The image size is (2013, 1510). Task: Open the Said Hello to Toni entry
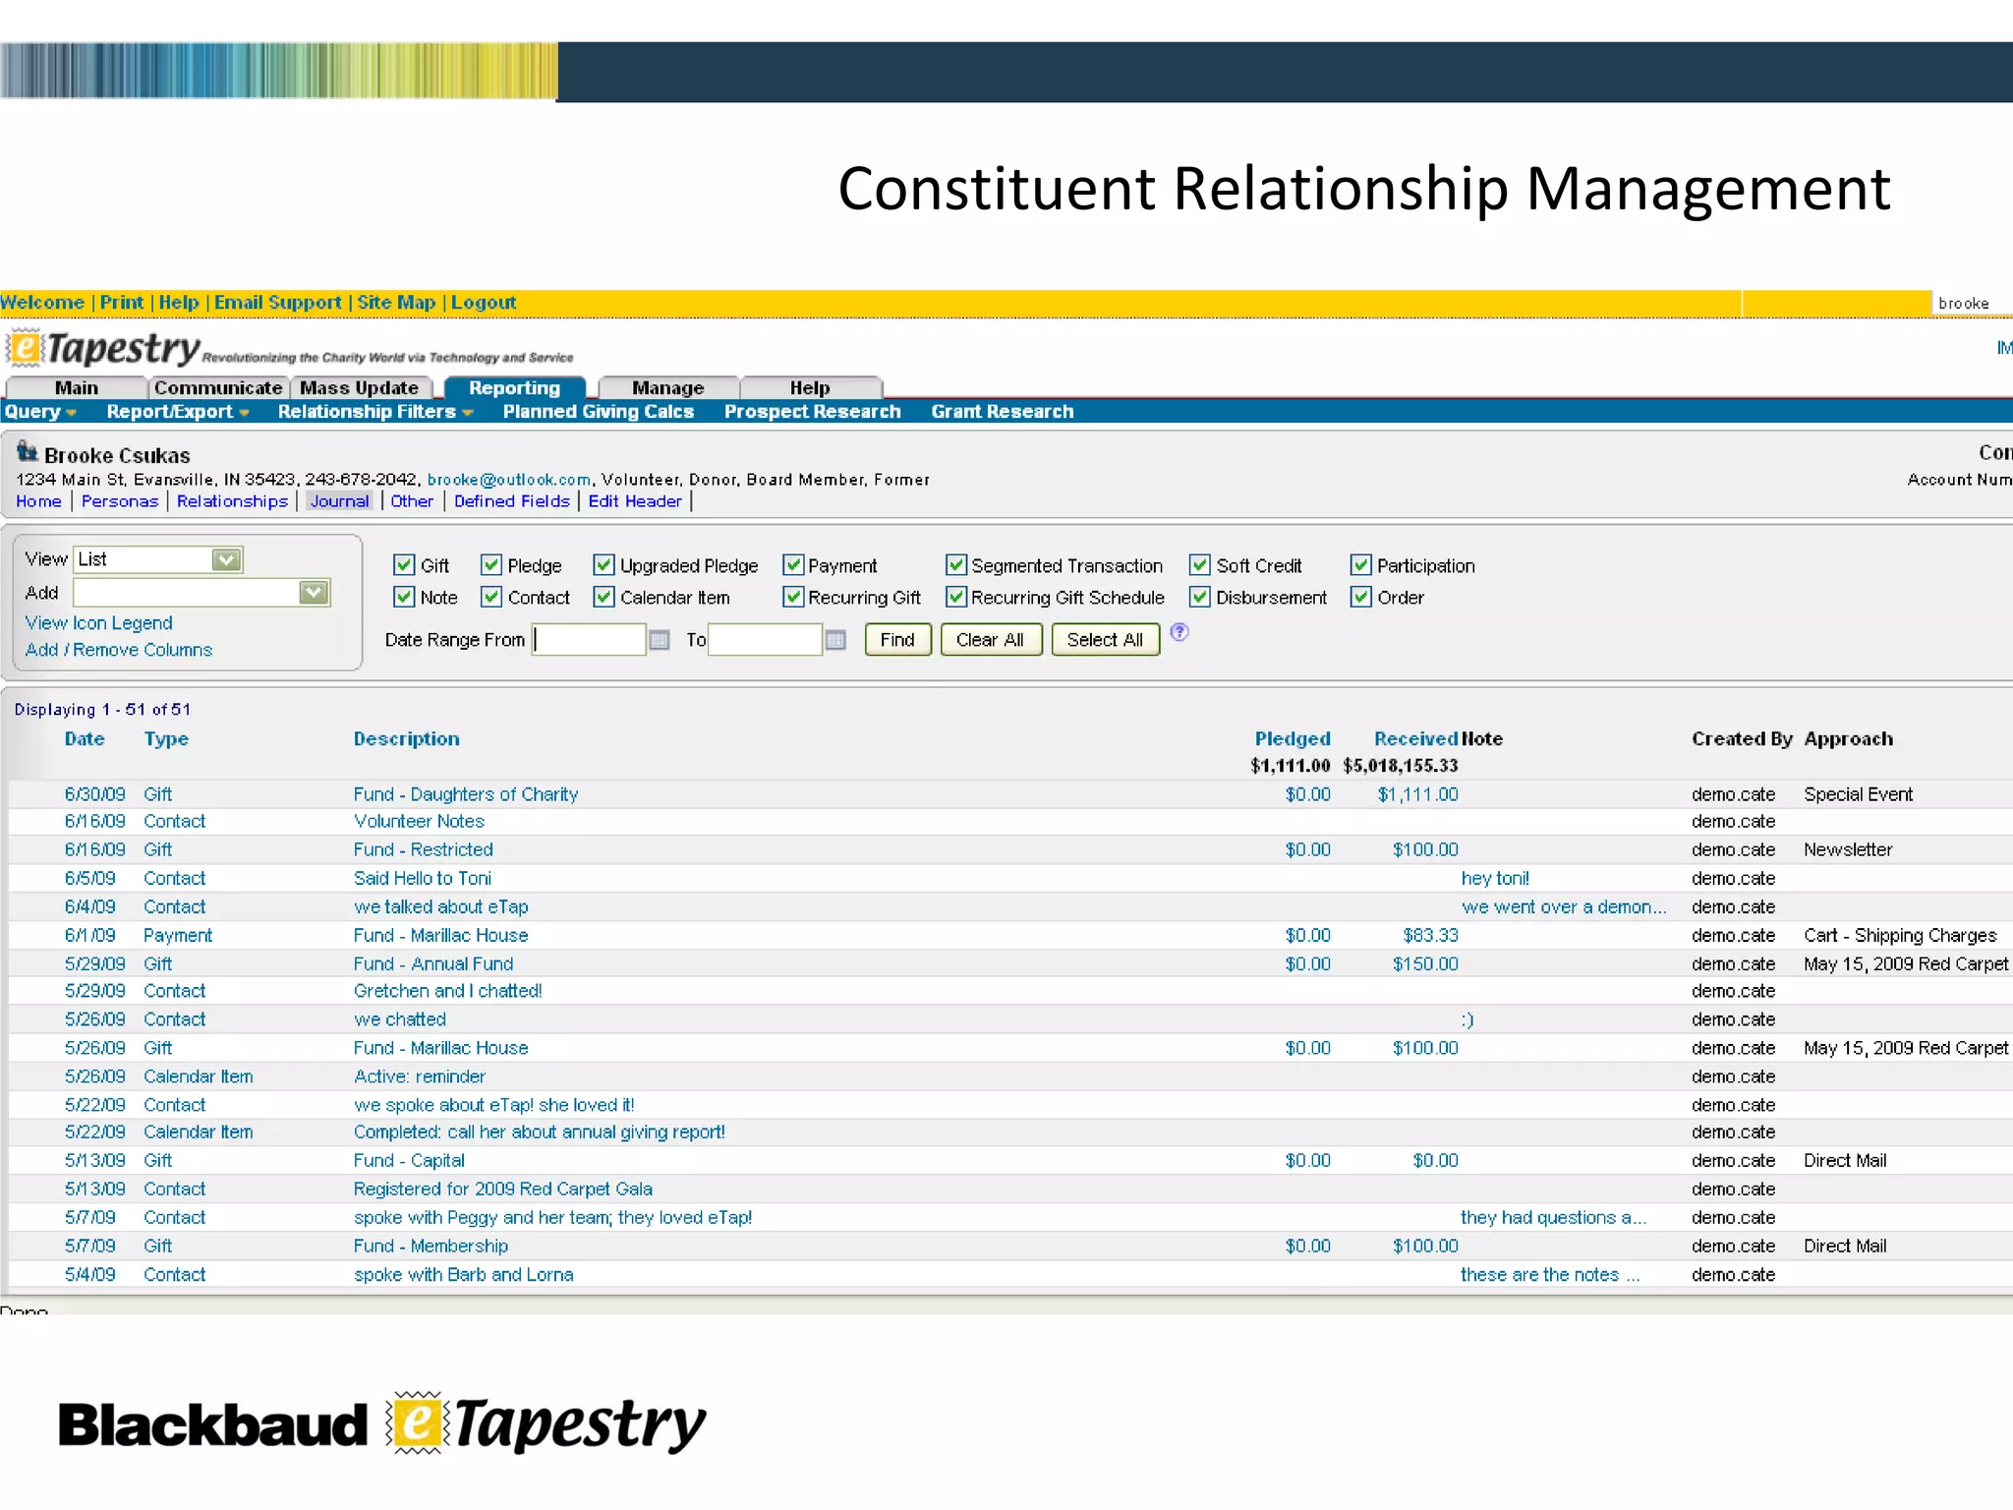(x=423, y=878)
